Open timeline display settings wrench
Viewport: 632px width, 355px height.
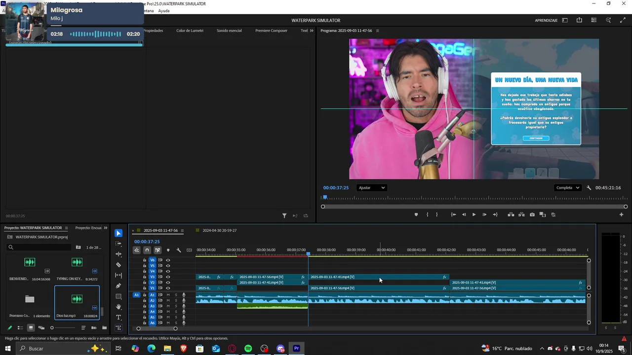[x=179, y=250]
